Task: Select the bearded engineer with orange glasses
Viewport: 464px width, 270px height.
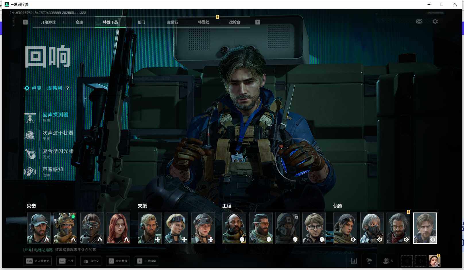Action: [261, 228]
